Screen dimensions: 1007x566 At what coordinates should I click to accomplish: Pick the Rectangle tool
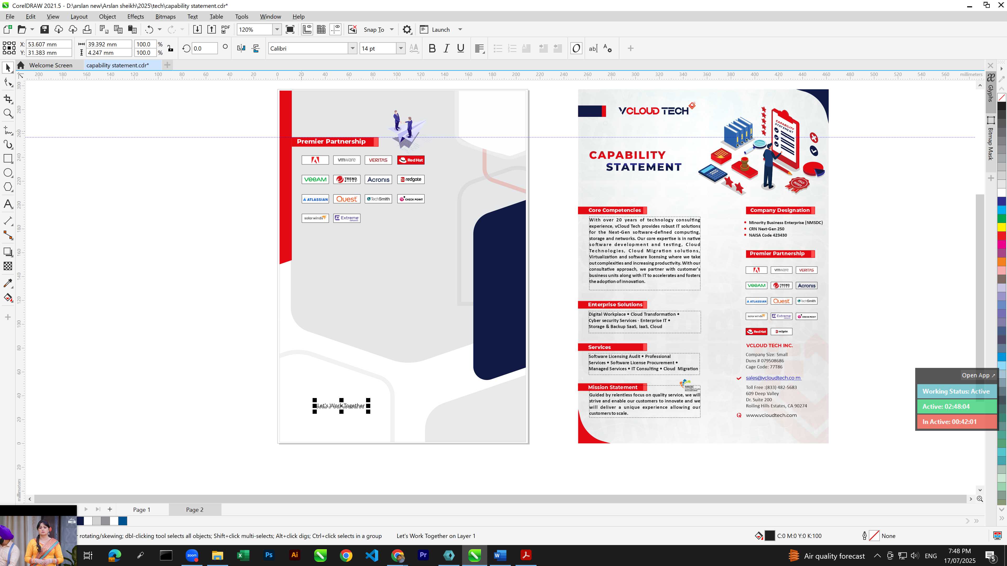click(x=8, y=159)
